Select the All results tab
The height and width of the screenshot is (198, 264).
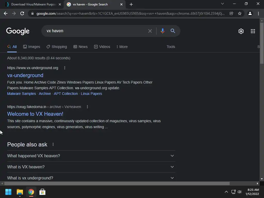click(x=12, y=47)
